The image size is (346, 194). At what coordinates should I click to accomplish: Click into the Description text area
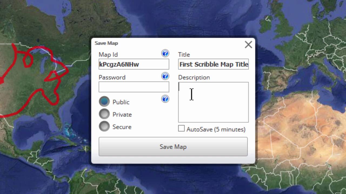click(x=213, y=102)
